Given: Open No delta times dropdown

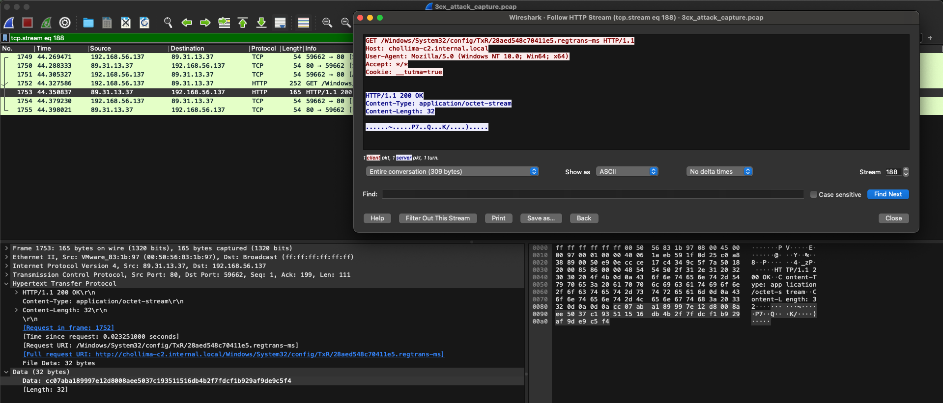Looking at the screenshot, I should pyautogui.click(x=719, y=171).
